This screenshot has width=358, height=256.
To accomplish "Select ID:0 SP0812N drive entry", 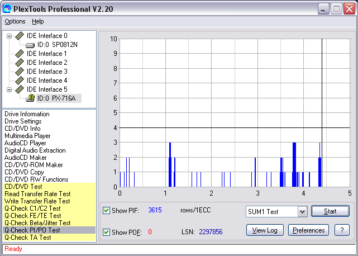I will click(58, 45).
